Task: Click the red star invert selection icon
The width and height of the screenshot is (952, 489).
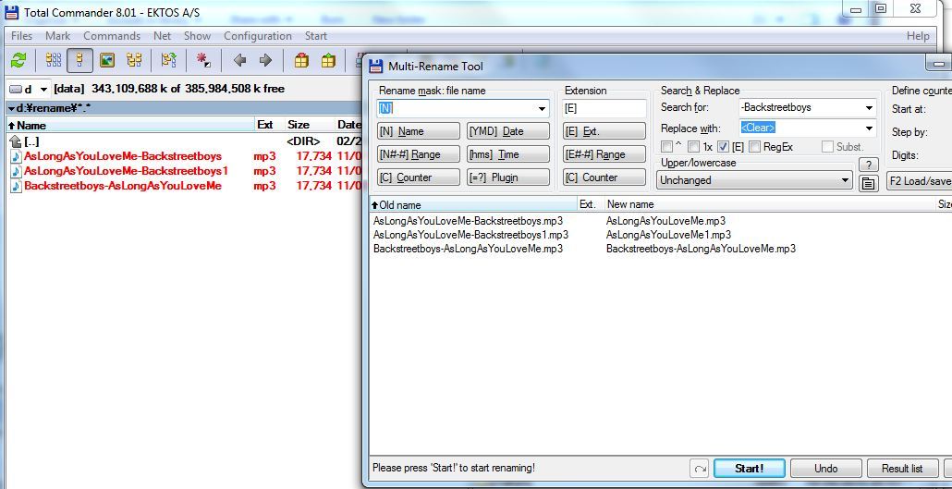Action: [202, 60]
